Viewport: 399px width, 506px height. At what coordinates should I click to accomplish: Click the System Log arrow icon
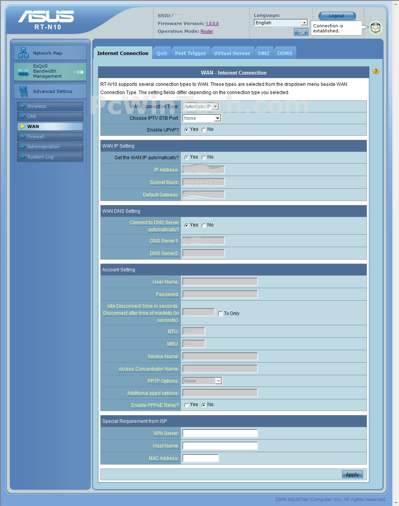point(23,157)
